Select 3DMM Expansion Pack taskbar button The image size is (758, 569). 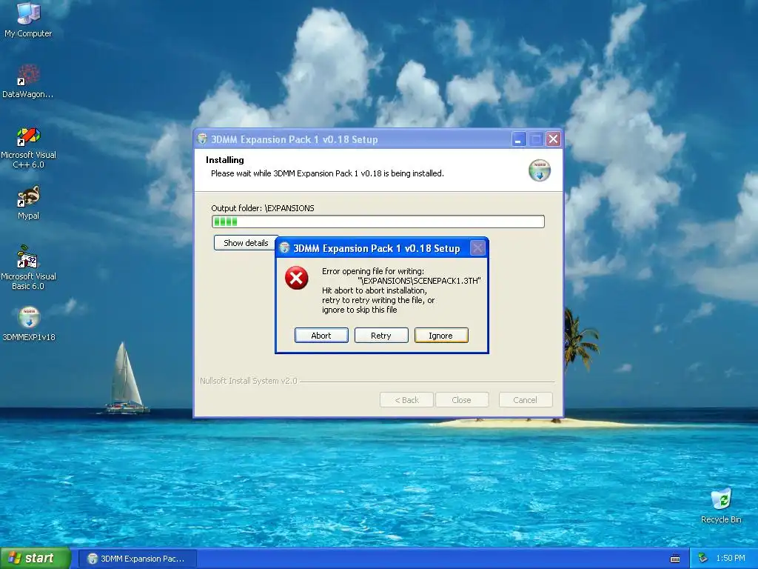137,559
